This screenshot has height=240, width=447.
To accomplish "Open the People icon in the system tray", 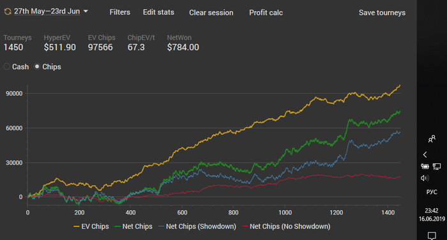I will [x=432, y=139].
